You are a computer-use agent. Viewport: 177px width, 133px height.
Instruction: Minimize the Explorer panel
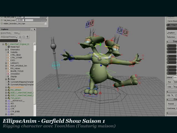32,29
